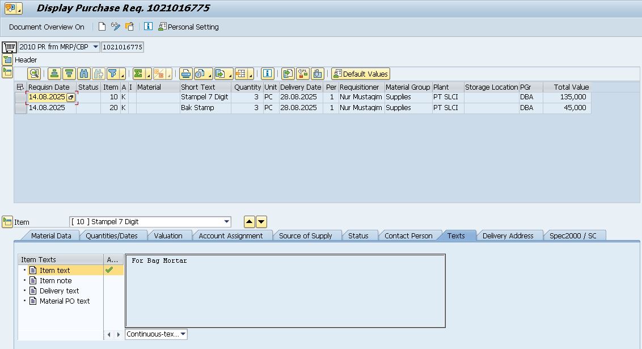Open the Valuation tab
The image size is (642, 349).
tap(168, 236)
